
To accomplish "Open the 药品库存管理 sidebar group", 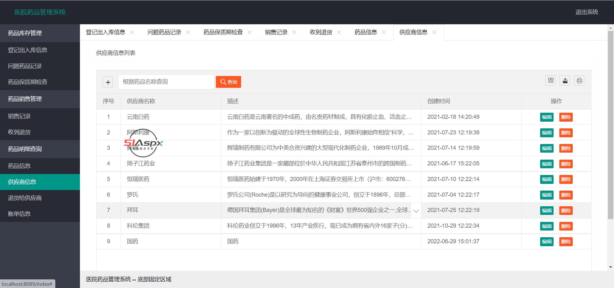I will [25, 33].
